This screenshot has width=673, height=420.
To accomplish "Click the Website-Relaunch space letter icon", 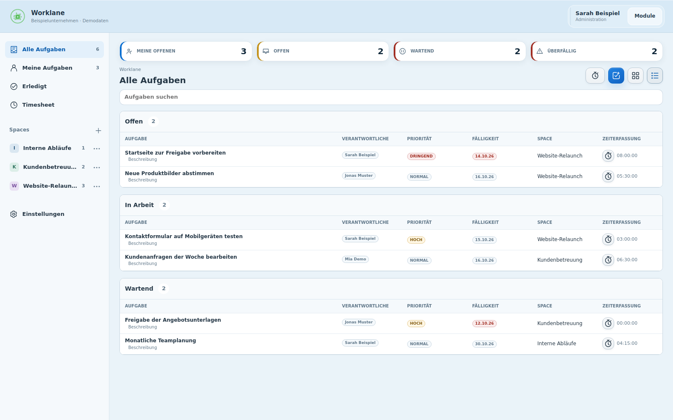I will coord(14,186).
